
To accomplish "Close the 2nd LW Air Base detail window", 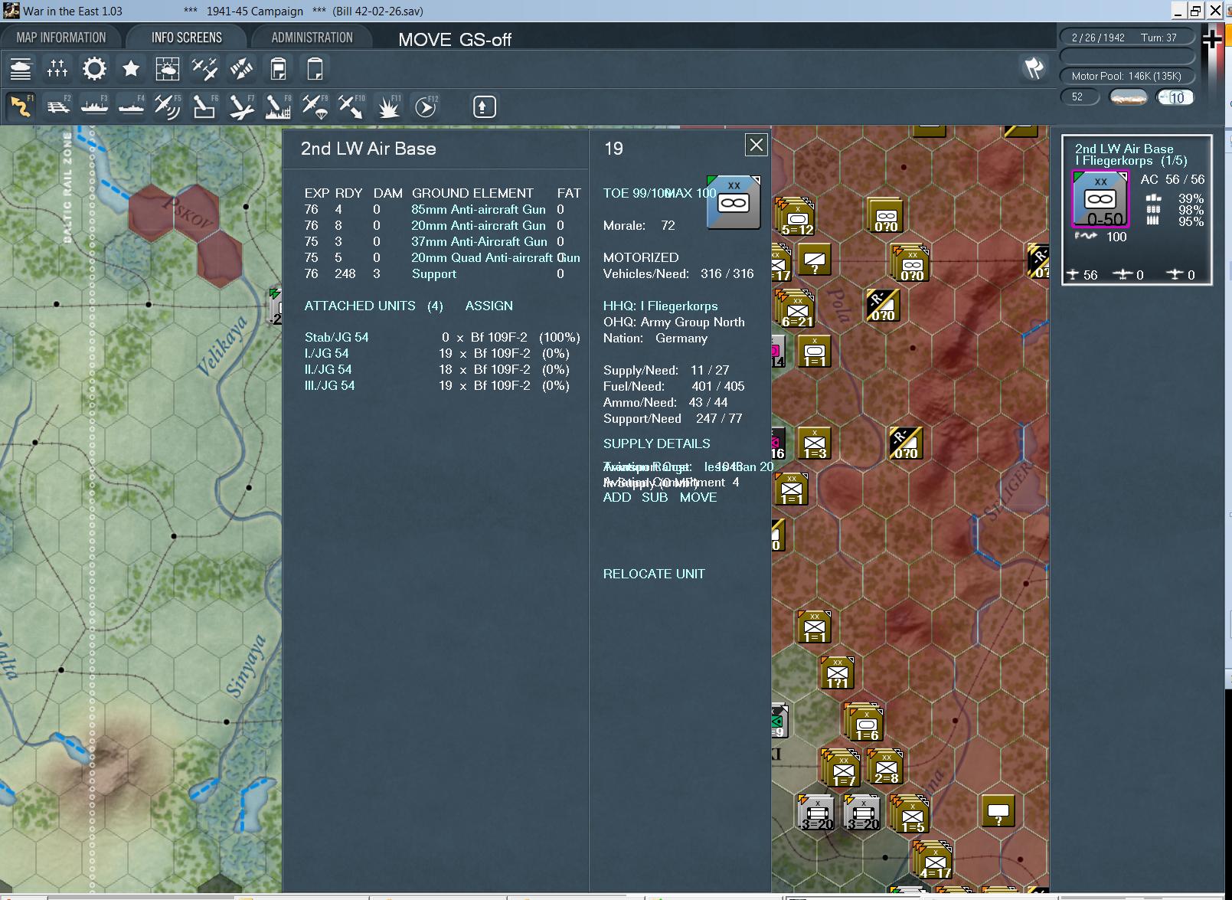I will pyautogui.click(x=757, y=145).
